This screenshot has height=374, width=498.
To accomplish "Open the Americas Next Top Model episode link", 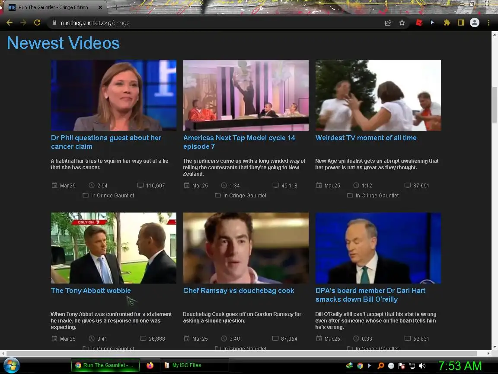I will [x=239, y=142].
